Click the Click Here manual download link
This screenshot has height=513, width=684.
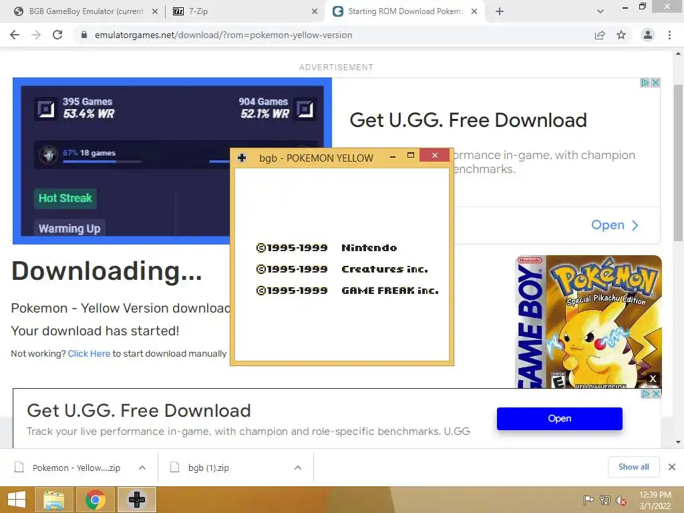pyautogui.click(x=89, y=353)
